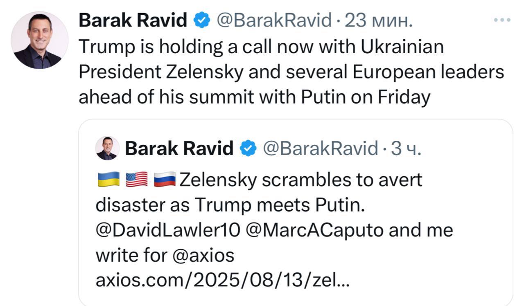524x306 pixels.
Task: Click the large Barak Ravid profile photo
Action: click(39, 40)
